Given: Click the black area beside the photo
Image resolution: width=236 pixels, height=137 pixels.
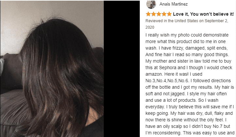Looking at the screenshot, I should pos(122,69).
